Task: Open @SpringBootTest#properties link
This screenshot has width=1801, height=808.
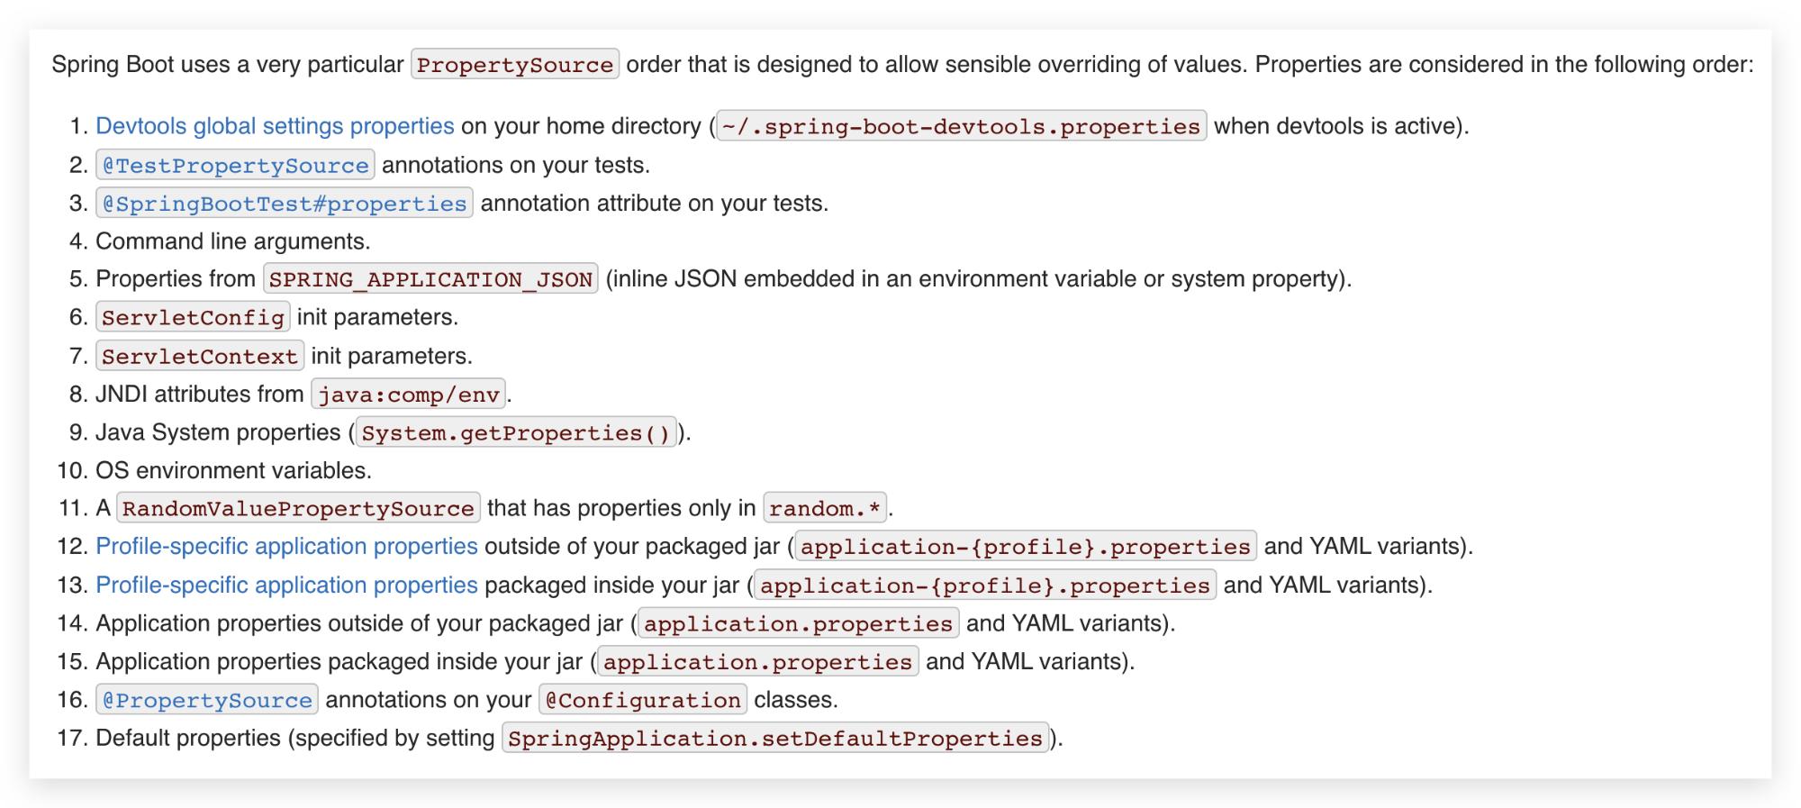Action: (285, 204)
